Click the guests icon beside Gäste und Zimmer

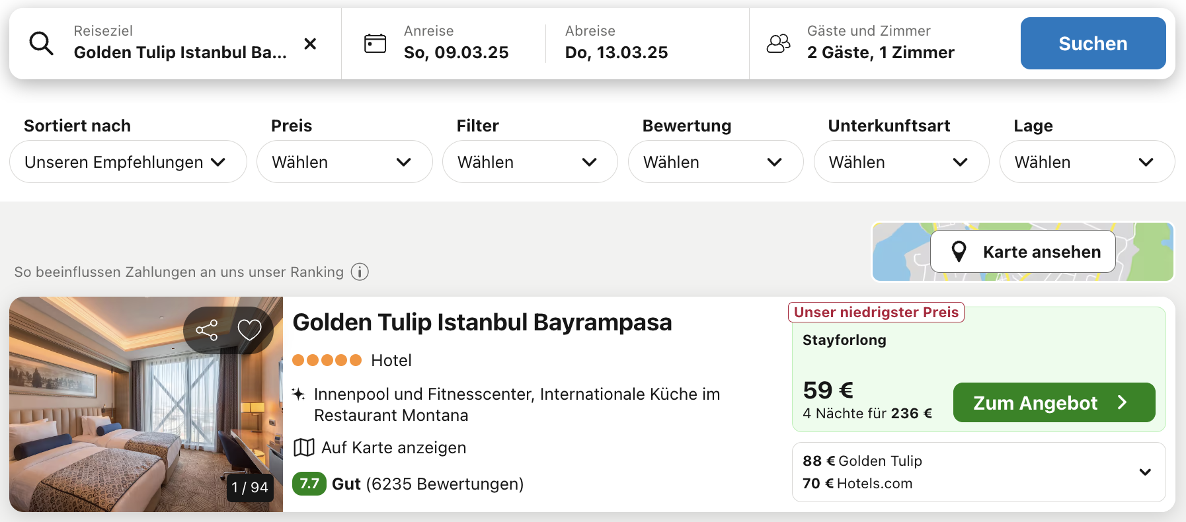(778, 44)
